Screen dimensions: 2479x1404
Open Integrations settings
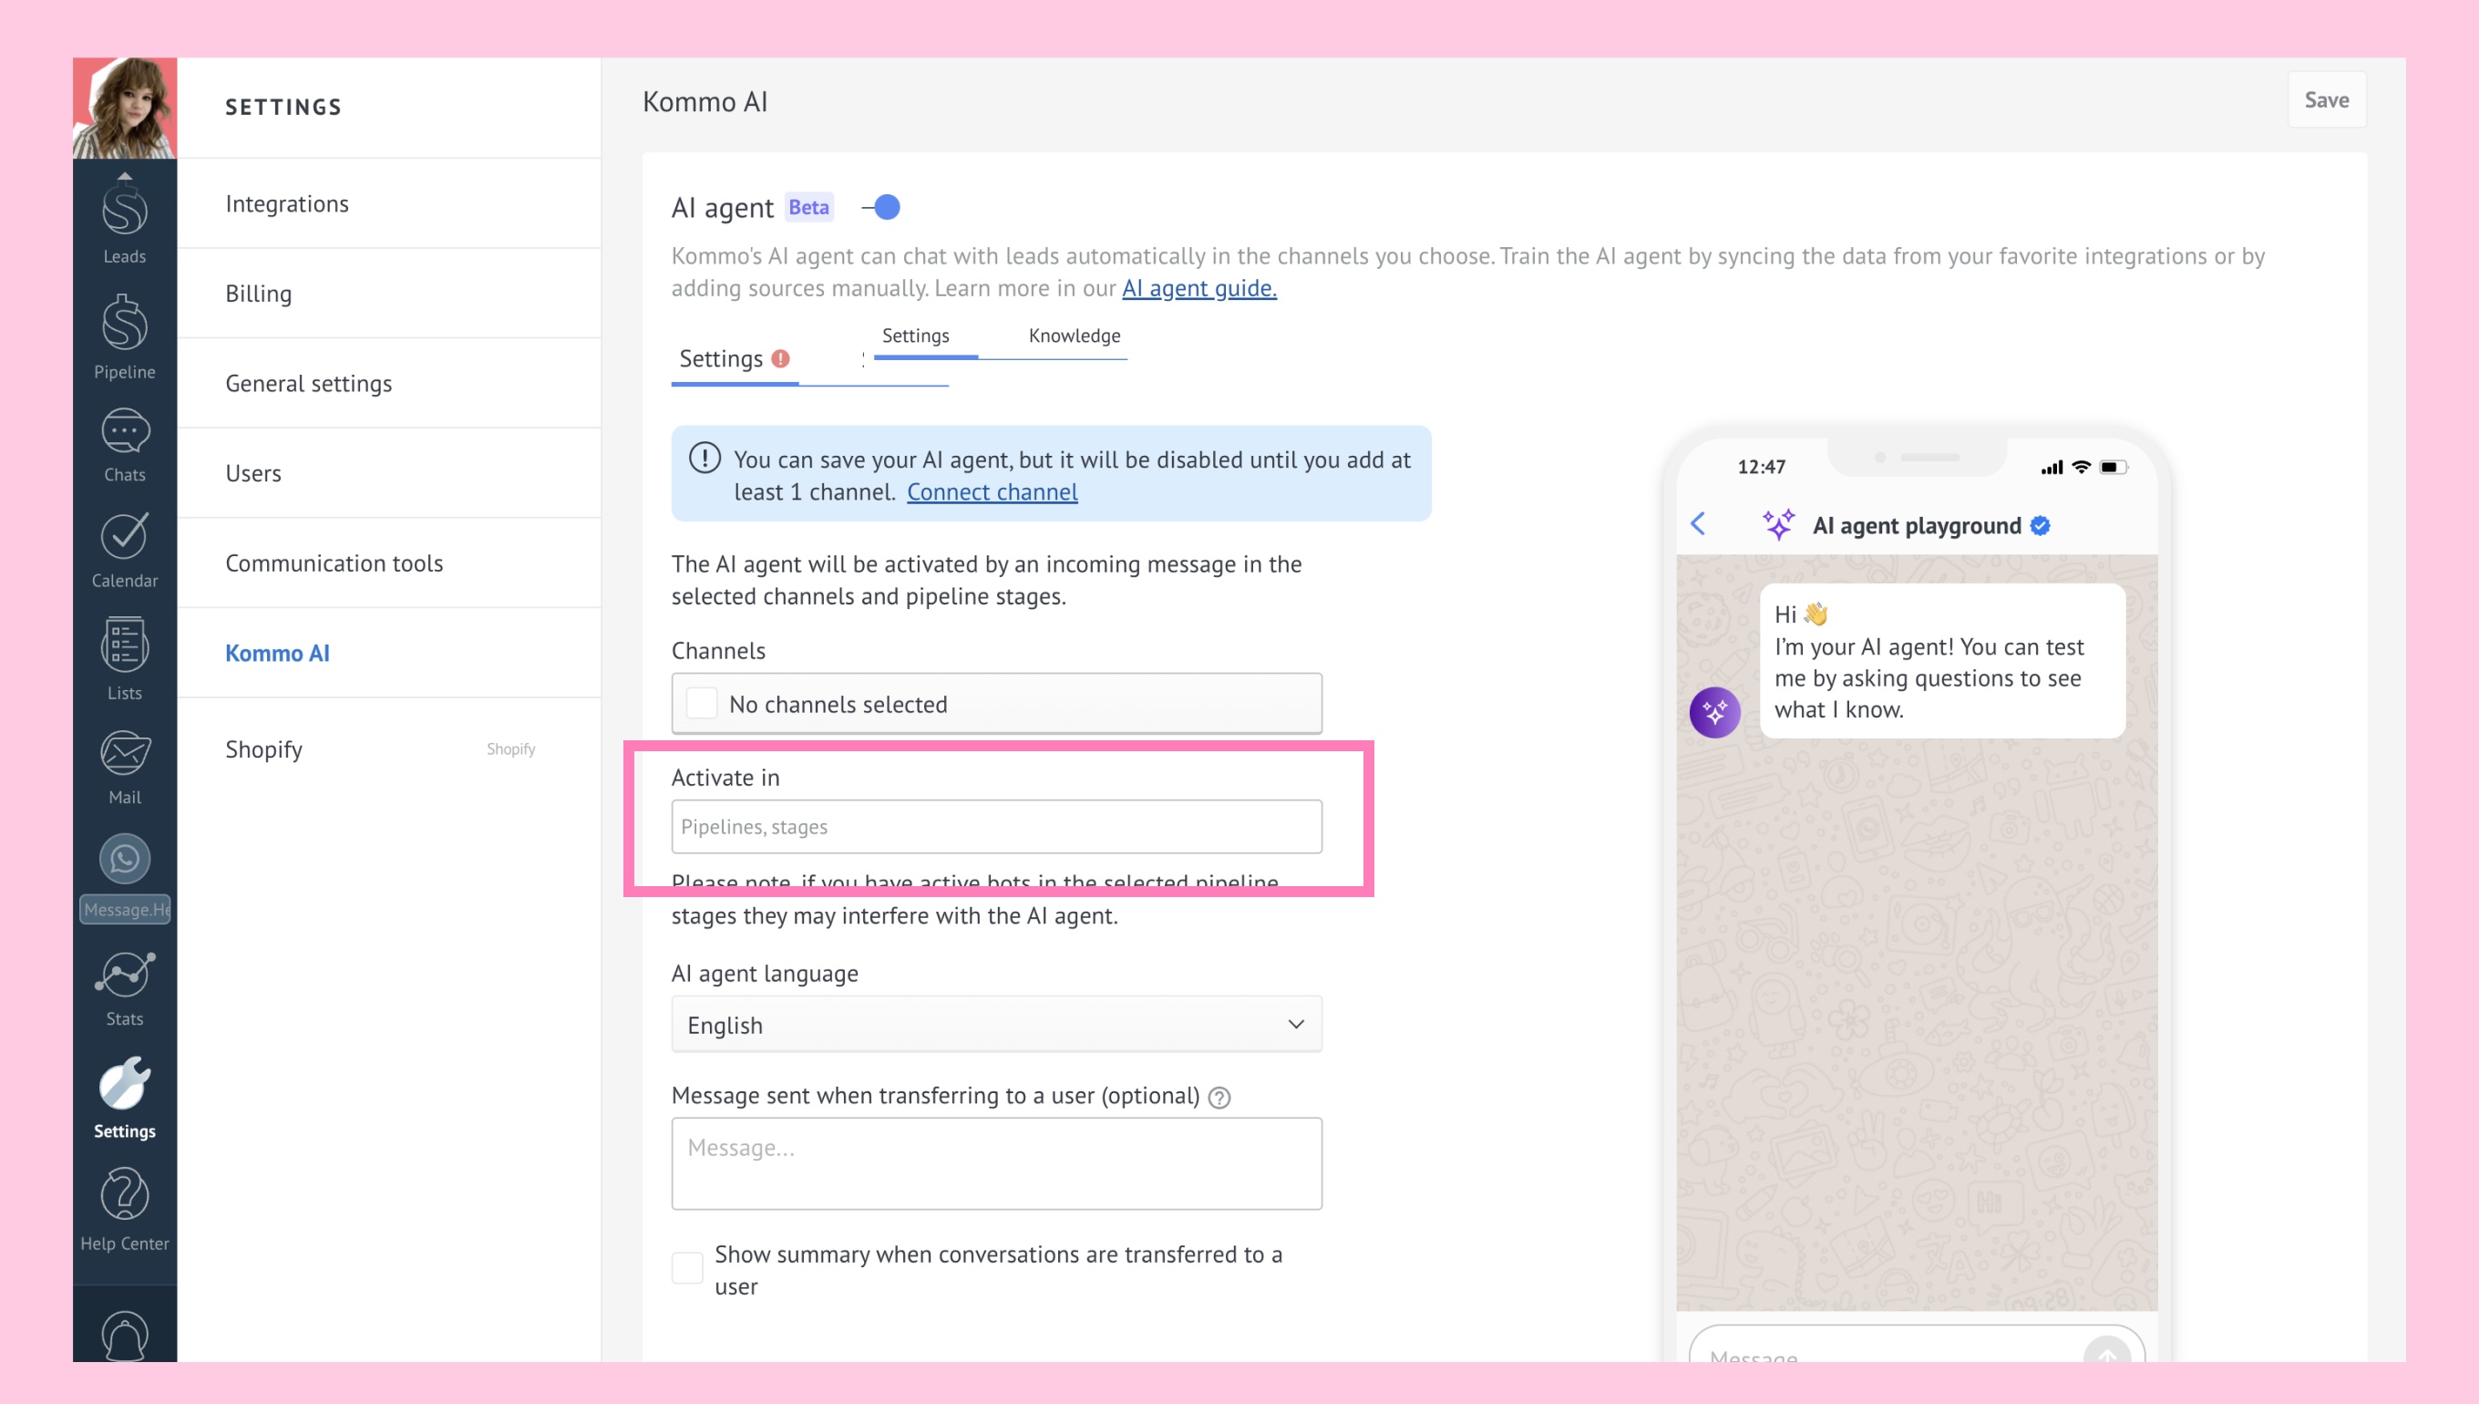[388, 203]
